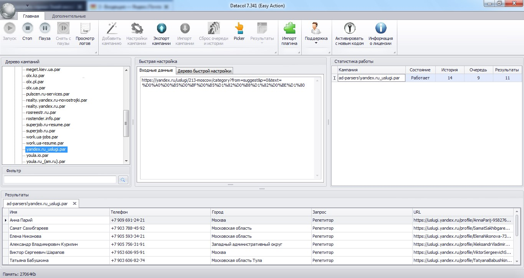Image resolution: width=524 pixels, height=278 pixels.
Task: Select the Дерево быстрой настройки tab
Action: tap(205, 71)
